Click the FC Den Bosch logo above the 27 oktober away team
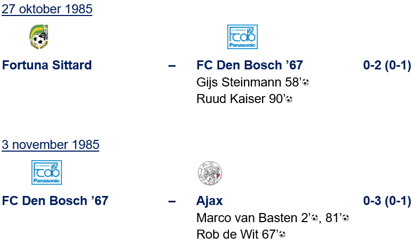Image resolution: width=413 pixels, height=244 pixels. pos(242,37)
